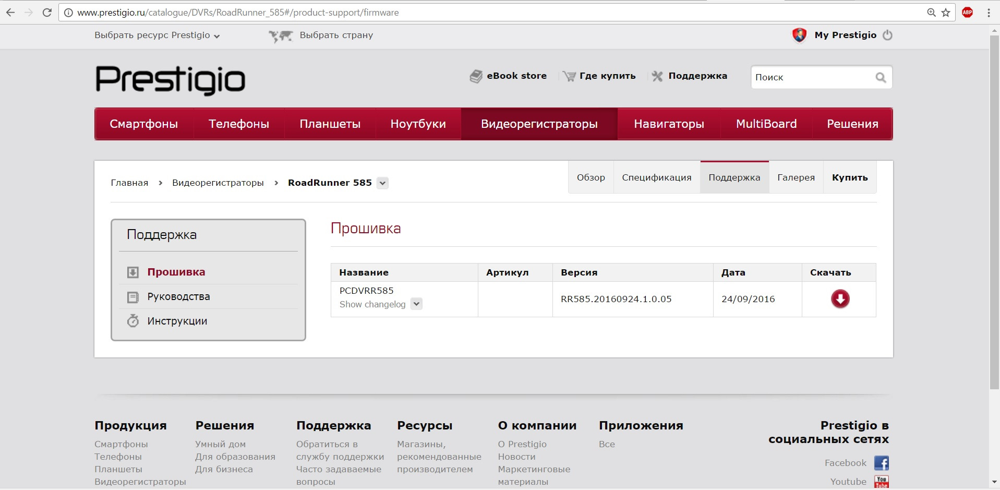Click the eBook store link
The width and height of the screenshot is (1000, 490).
517,76
